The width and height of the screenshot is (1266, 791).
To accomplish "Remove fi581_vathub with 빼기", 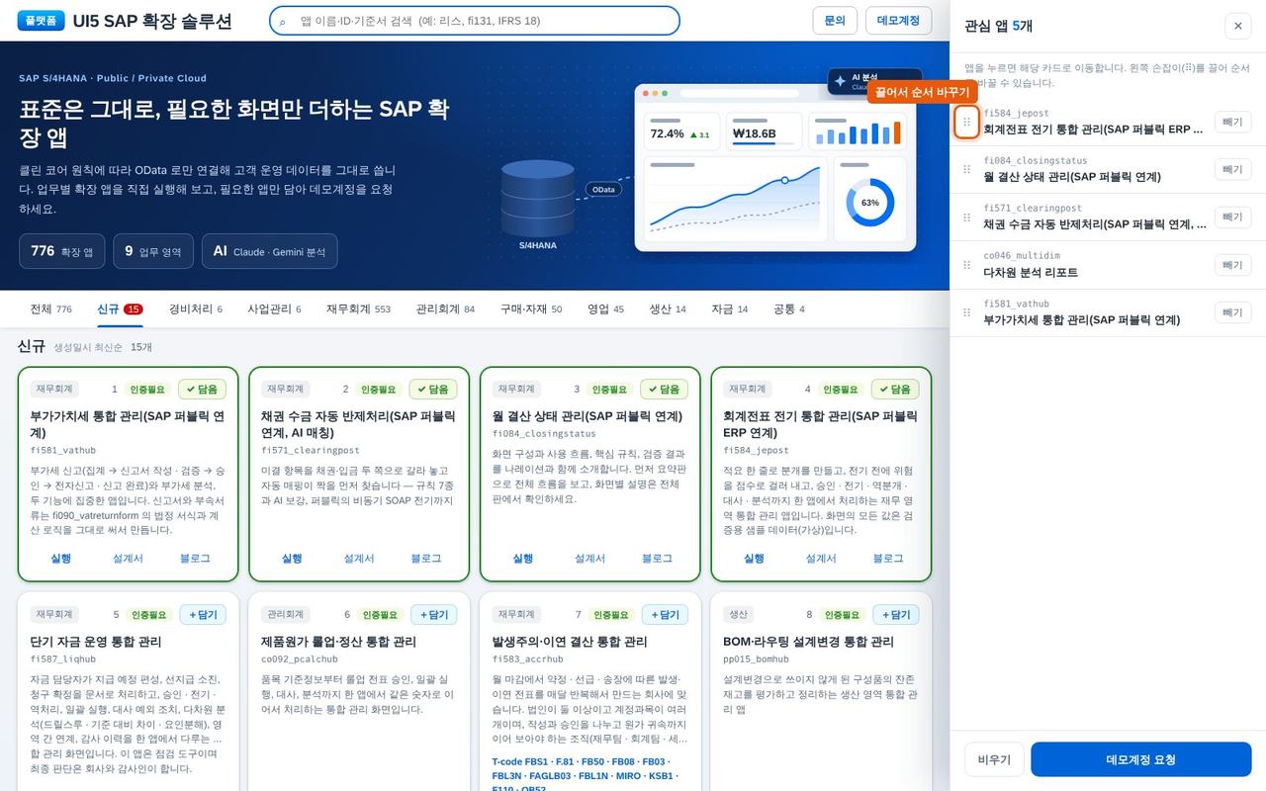I will click(x=1232, y=312).
